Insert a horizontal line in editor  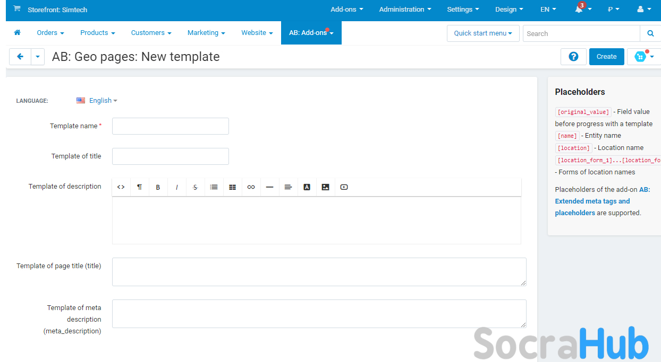pos(269,187)
